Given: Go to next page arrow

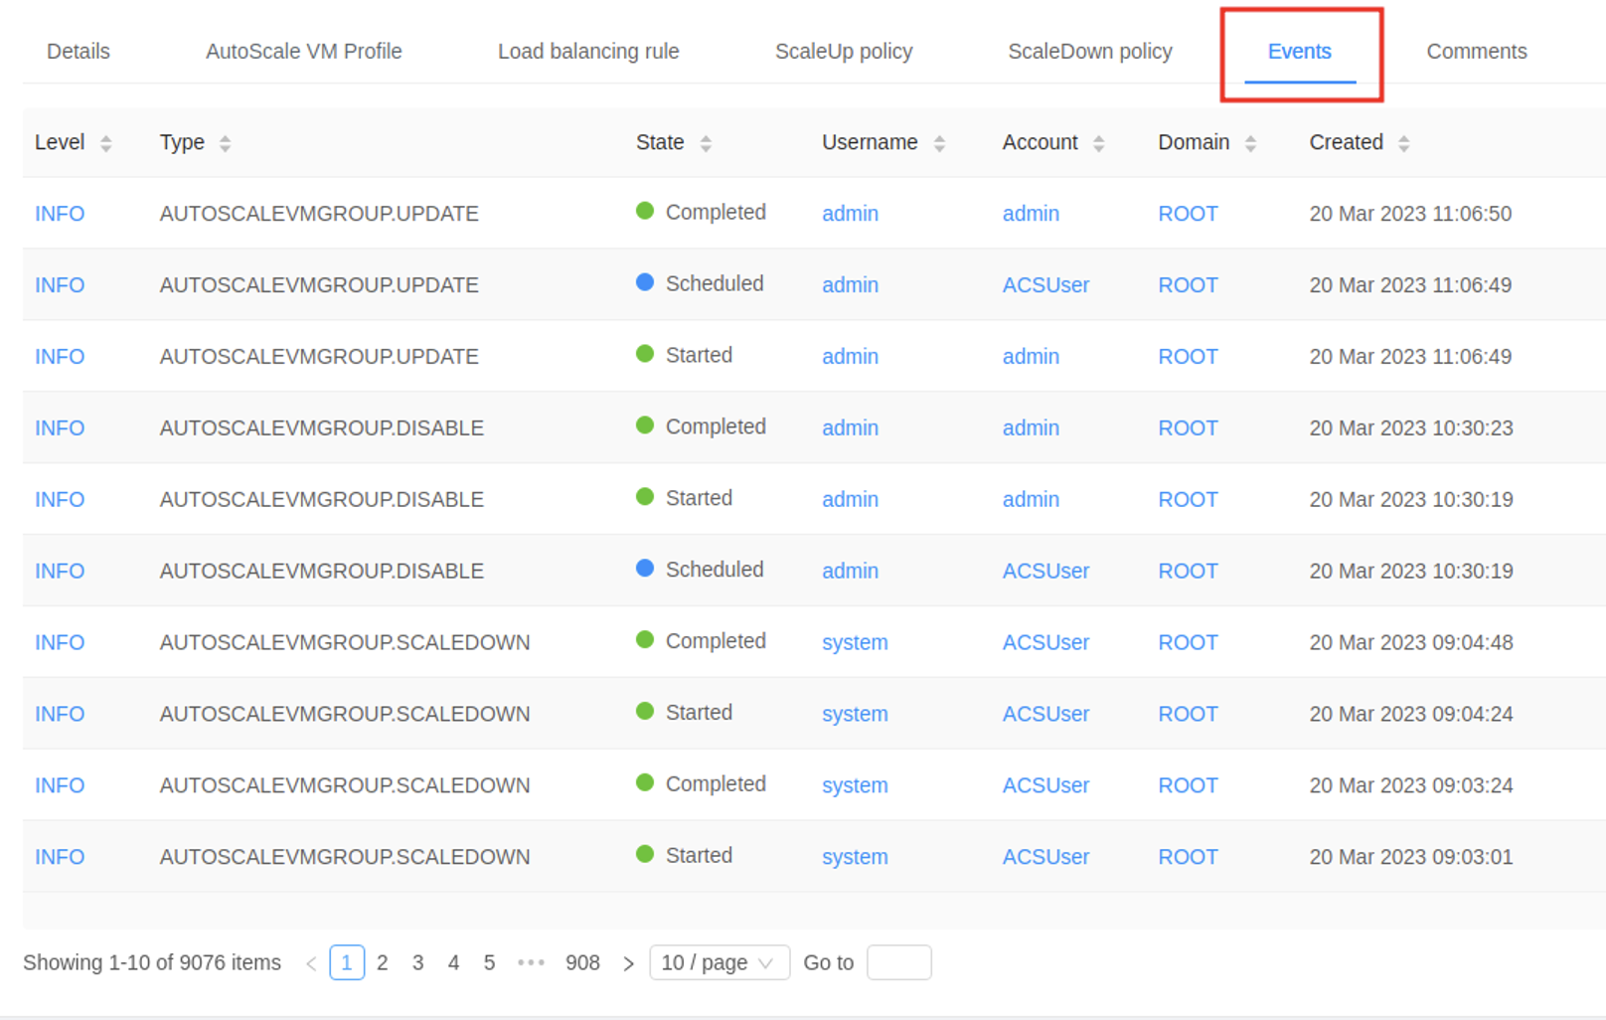Looking at the screenshot, I should 628,962.
